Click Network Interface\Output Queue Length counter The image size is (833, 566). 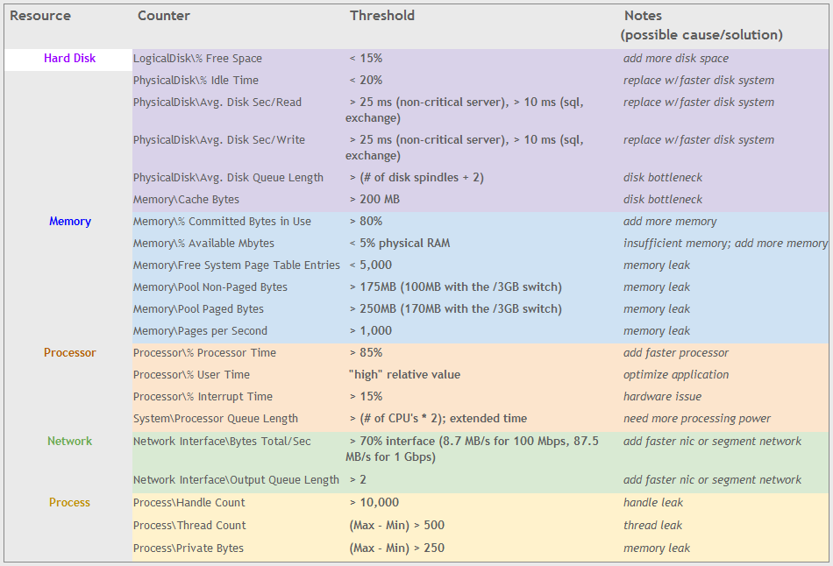[x=236, y=480]
